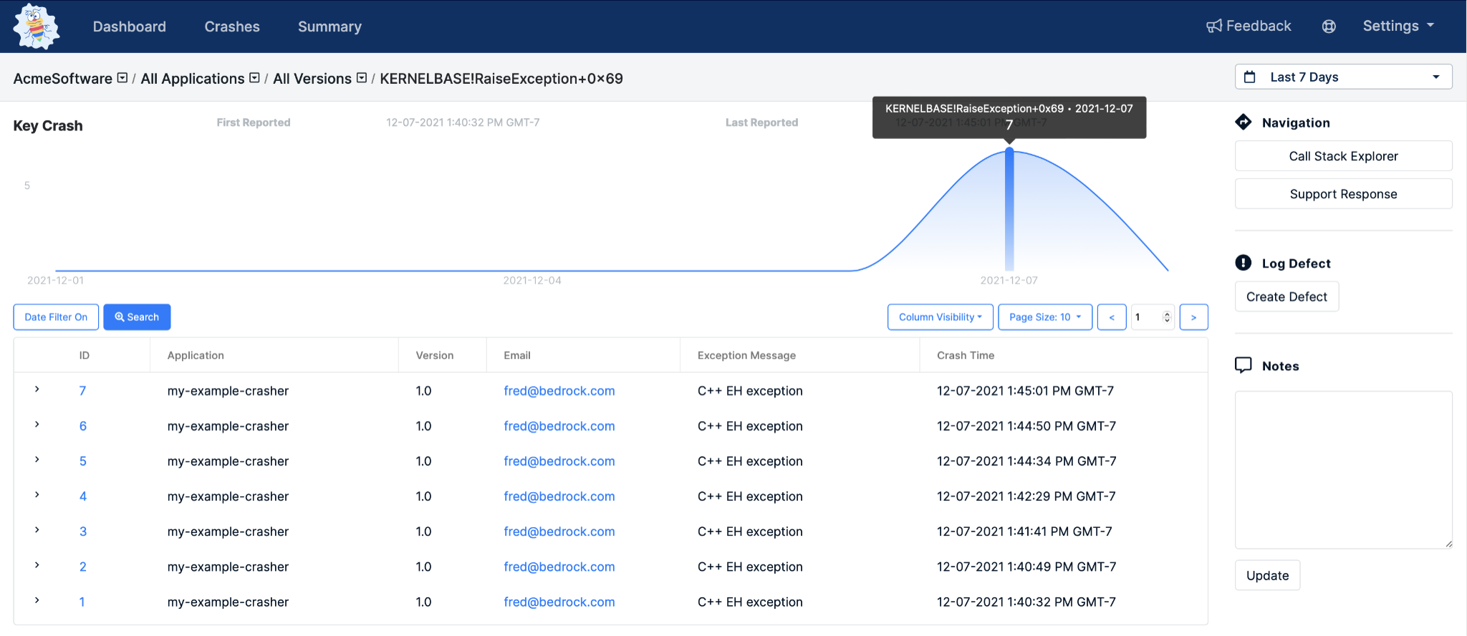Go to the Dashboard page
The height and width of the screenshot is (636, 1467).
[x=130, y=26]
